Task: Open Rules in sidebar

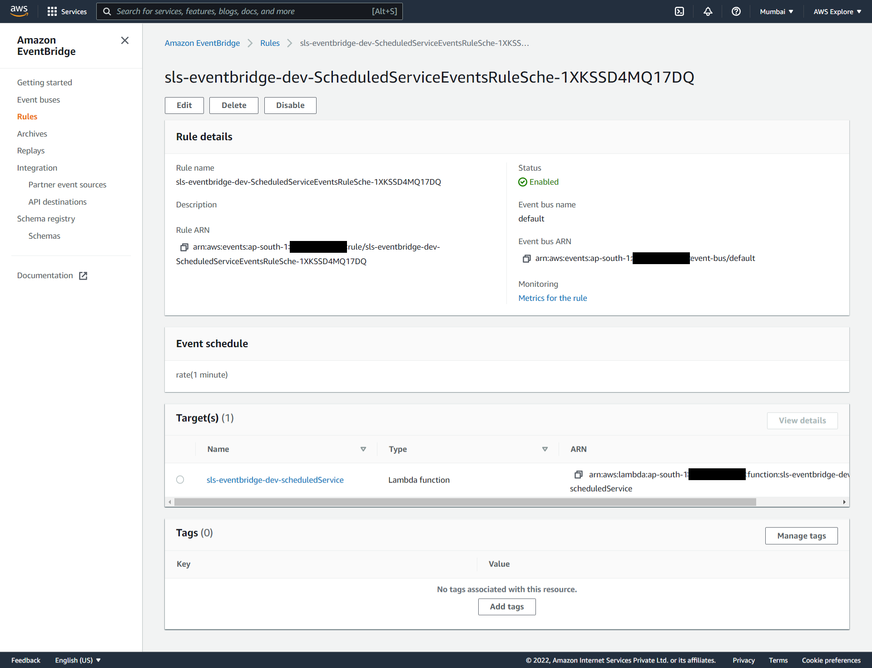Action: [x=27, y=117]
